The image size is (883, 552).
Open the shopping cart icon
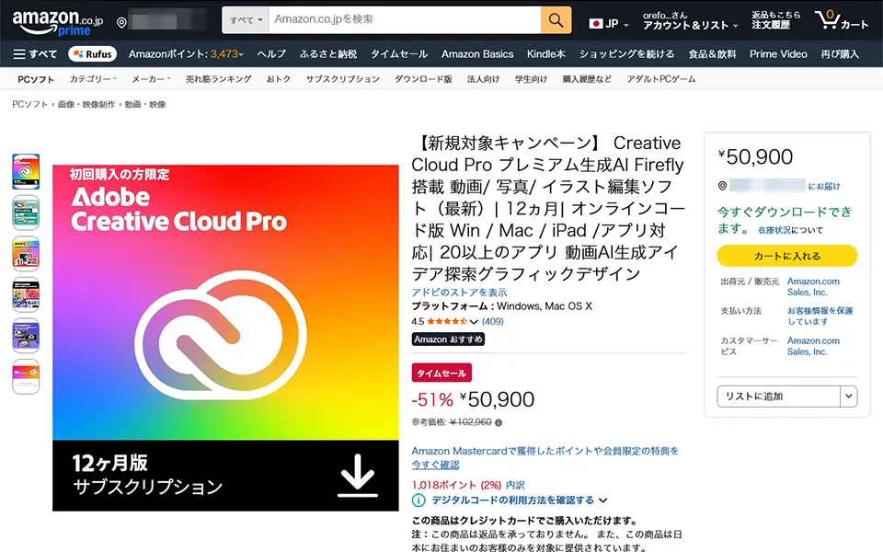[x=840, y=20]
